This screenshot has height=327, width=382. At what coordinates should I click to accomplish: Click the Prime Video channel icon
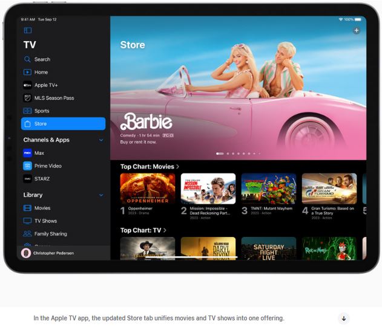click(27, 166)
